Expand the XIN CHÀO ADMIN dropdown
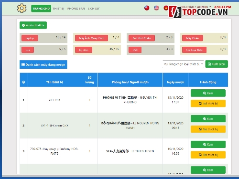The width and height of the screenshot is (239, 179). click(195, 7)
